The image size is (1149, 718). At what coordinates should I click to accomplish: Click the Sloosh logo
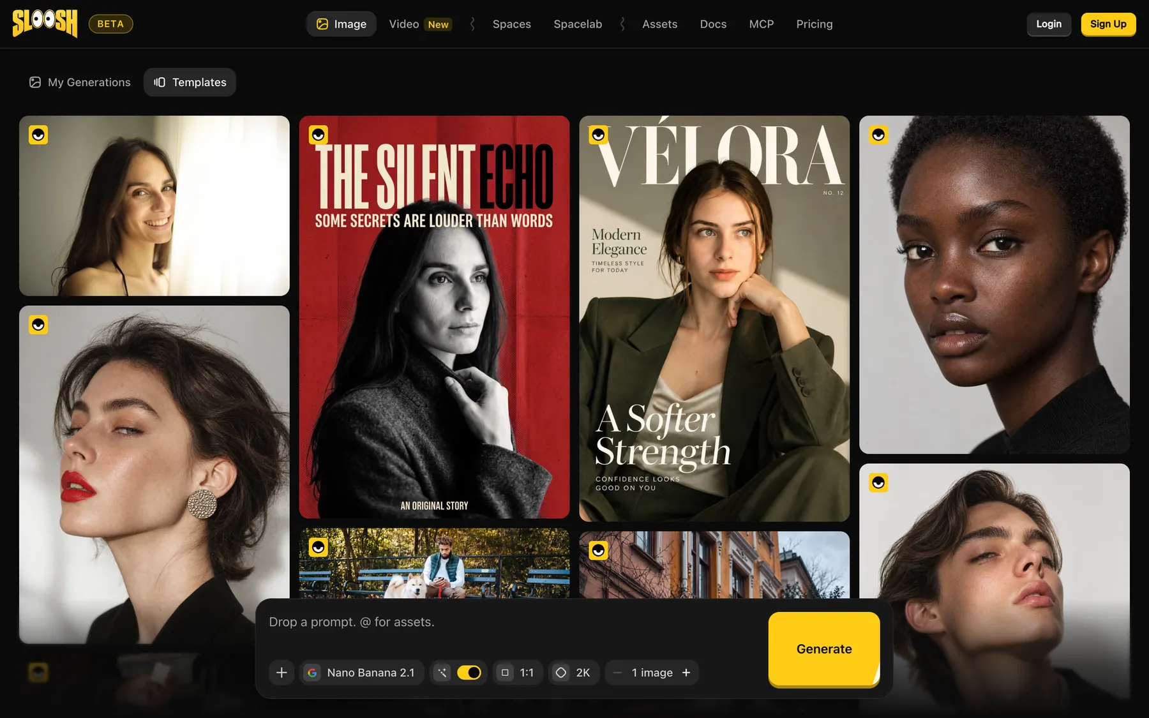(x=45, y=24)
